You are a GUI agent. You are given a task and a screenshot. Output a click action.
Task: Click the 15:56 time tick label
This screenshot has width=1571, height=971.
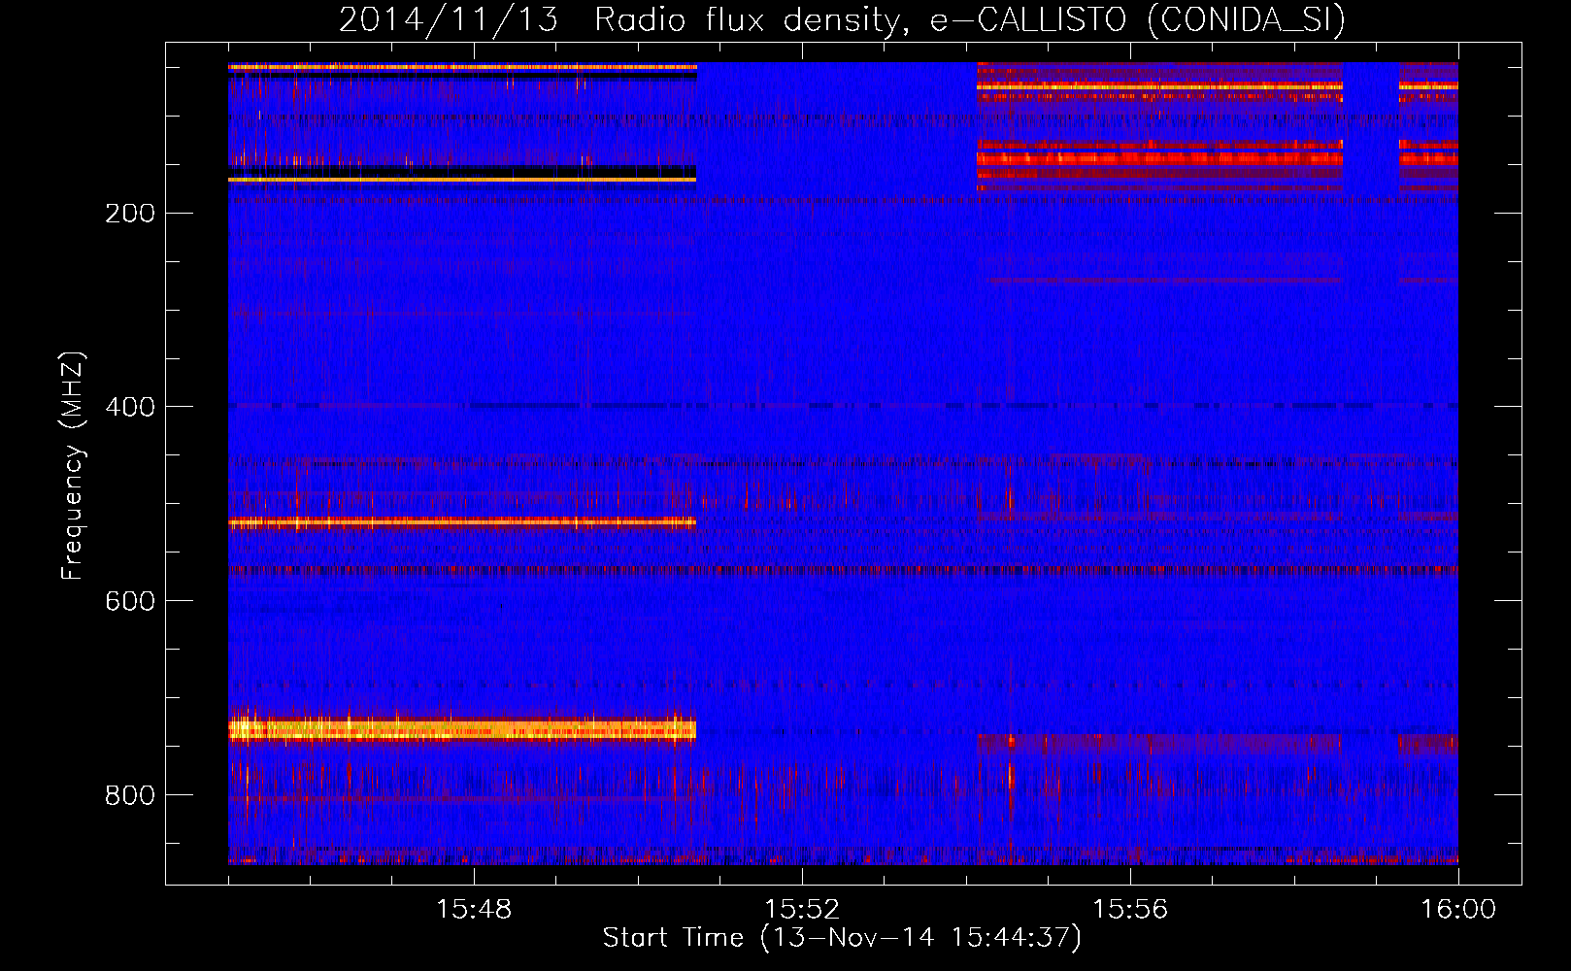click(1130, 910)
